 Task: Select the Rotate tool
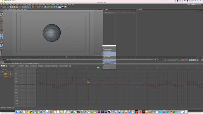click(17, 7)
